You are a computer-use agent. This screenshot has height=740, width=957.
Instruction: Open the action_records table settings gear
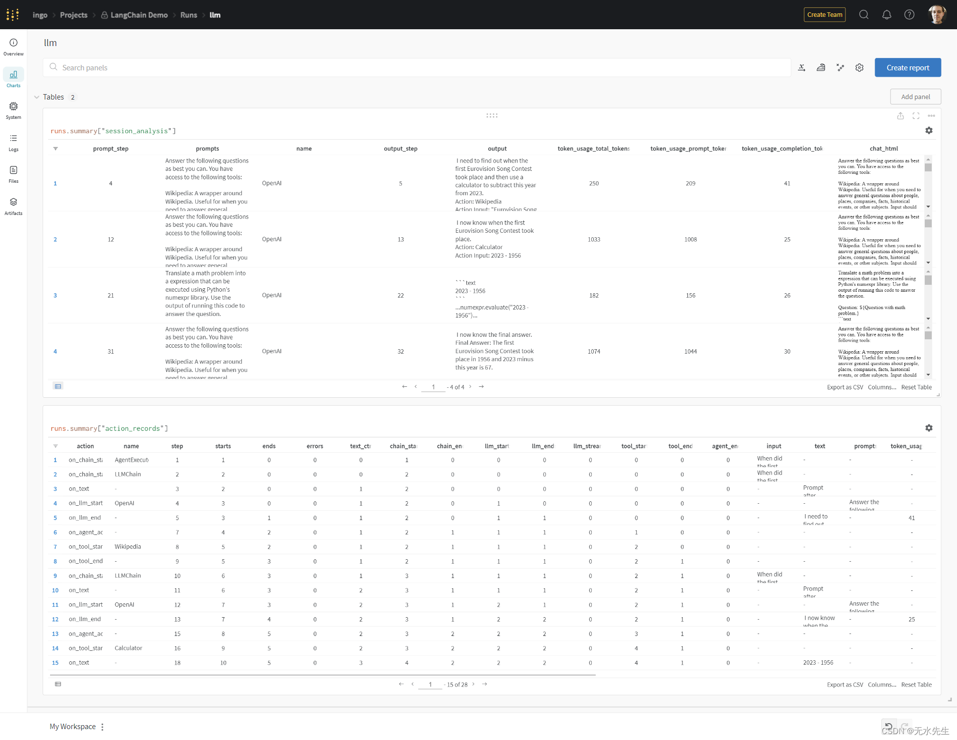point(929,428)
